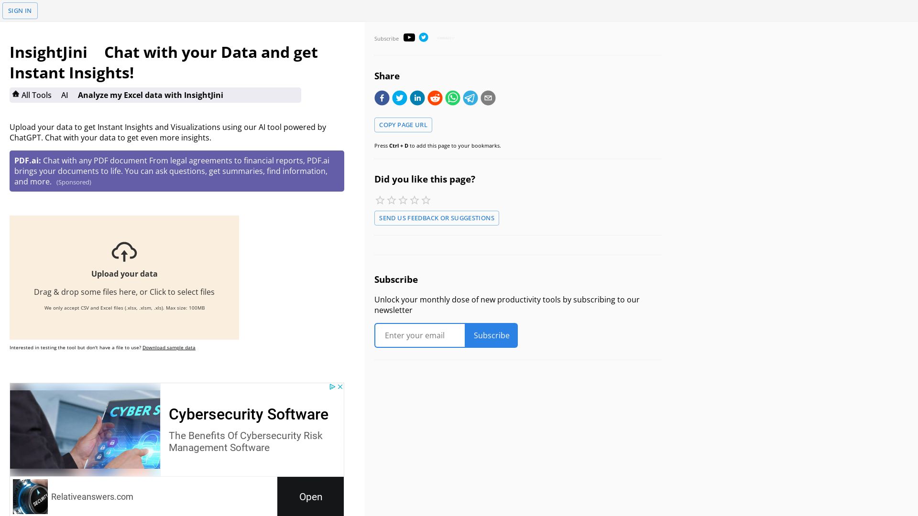918x516 pixels.
Task: Share the page on Reddit
Action: click(x=435, y=97)
